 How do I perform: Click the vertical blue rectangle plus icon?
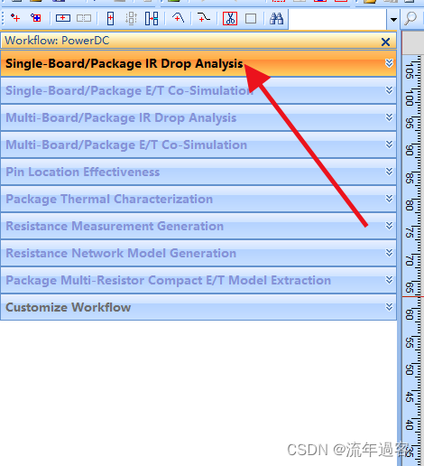pos(110,19)
